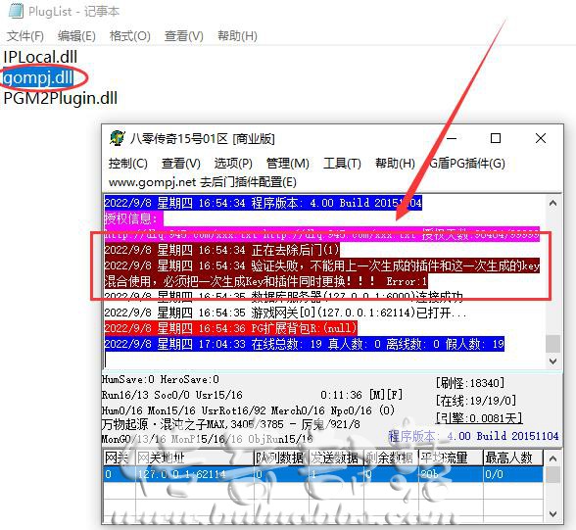Select the gateway row 127.0.0.1:62114
The image size is (576, 530).
(323, 474)
